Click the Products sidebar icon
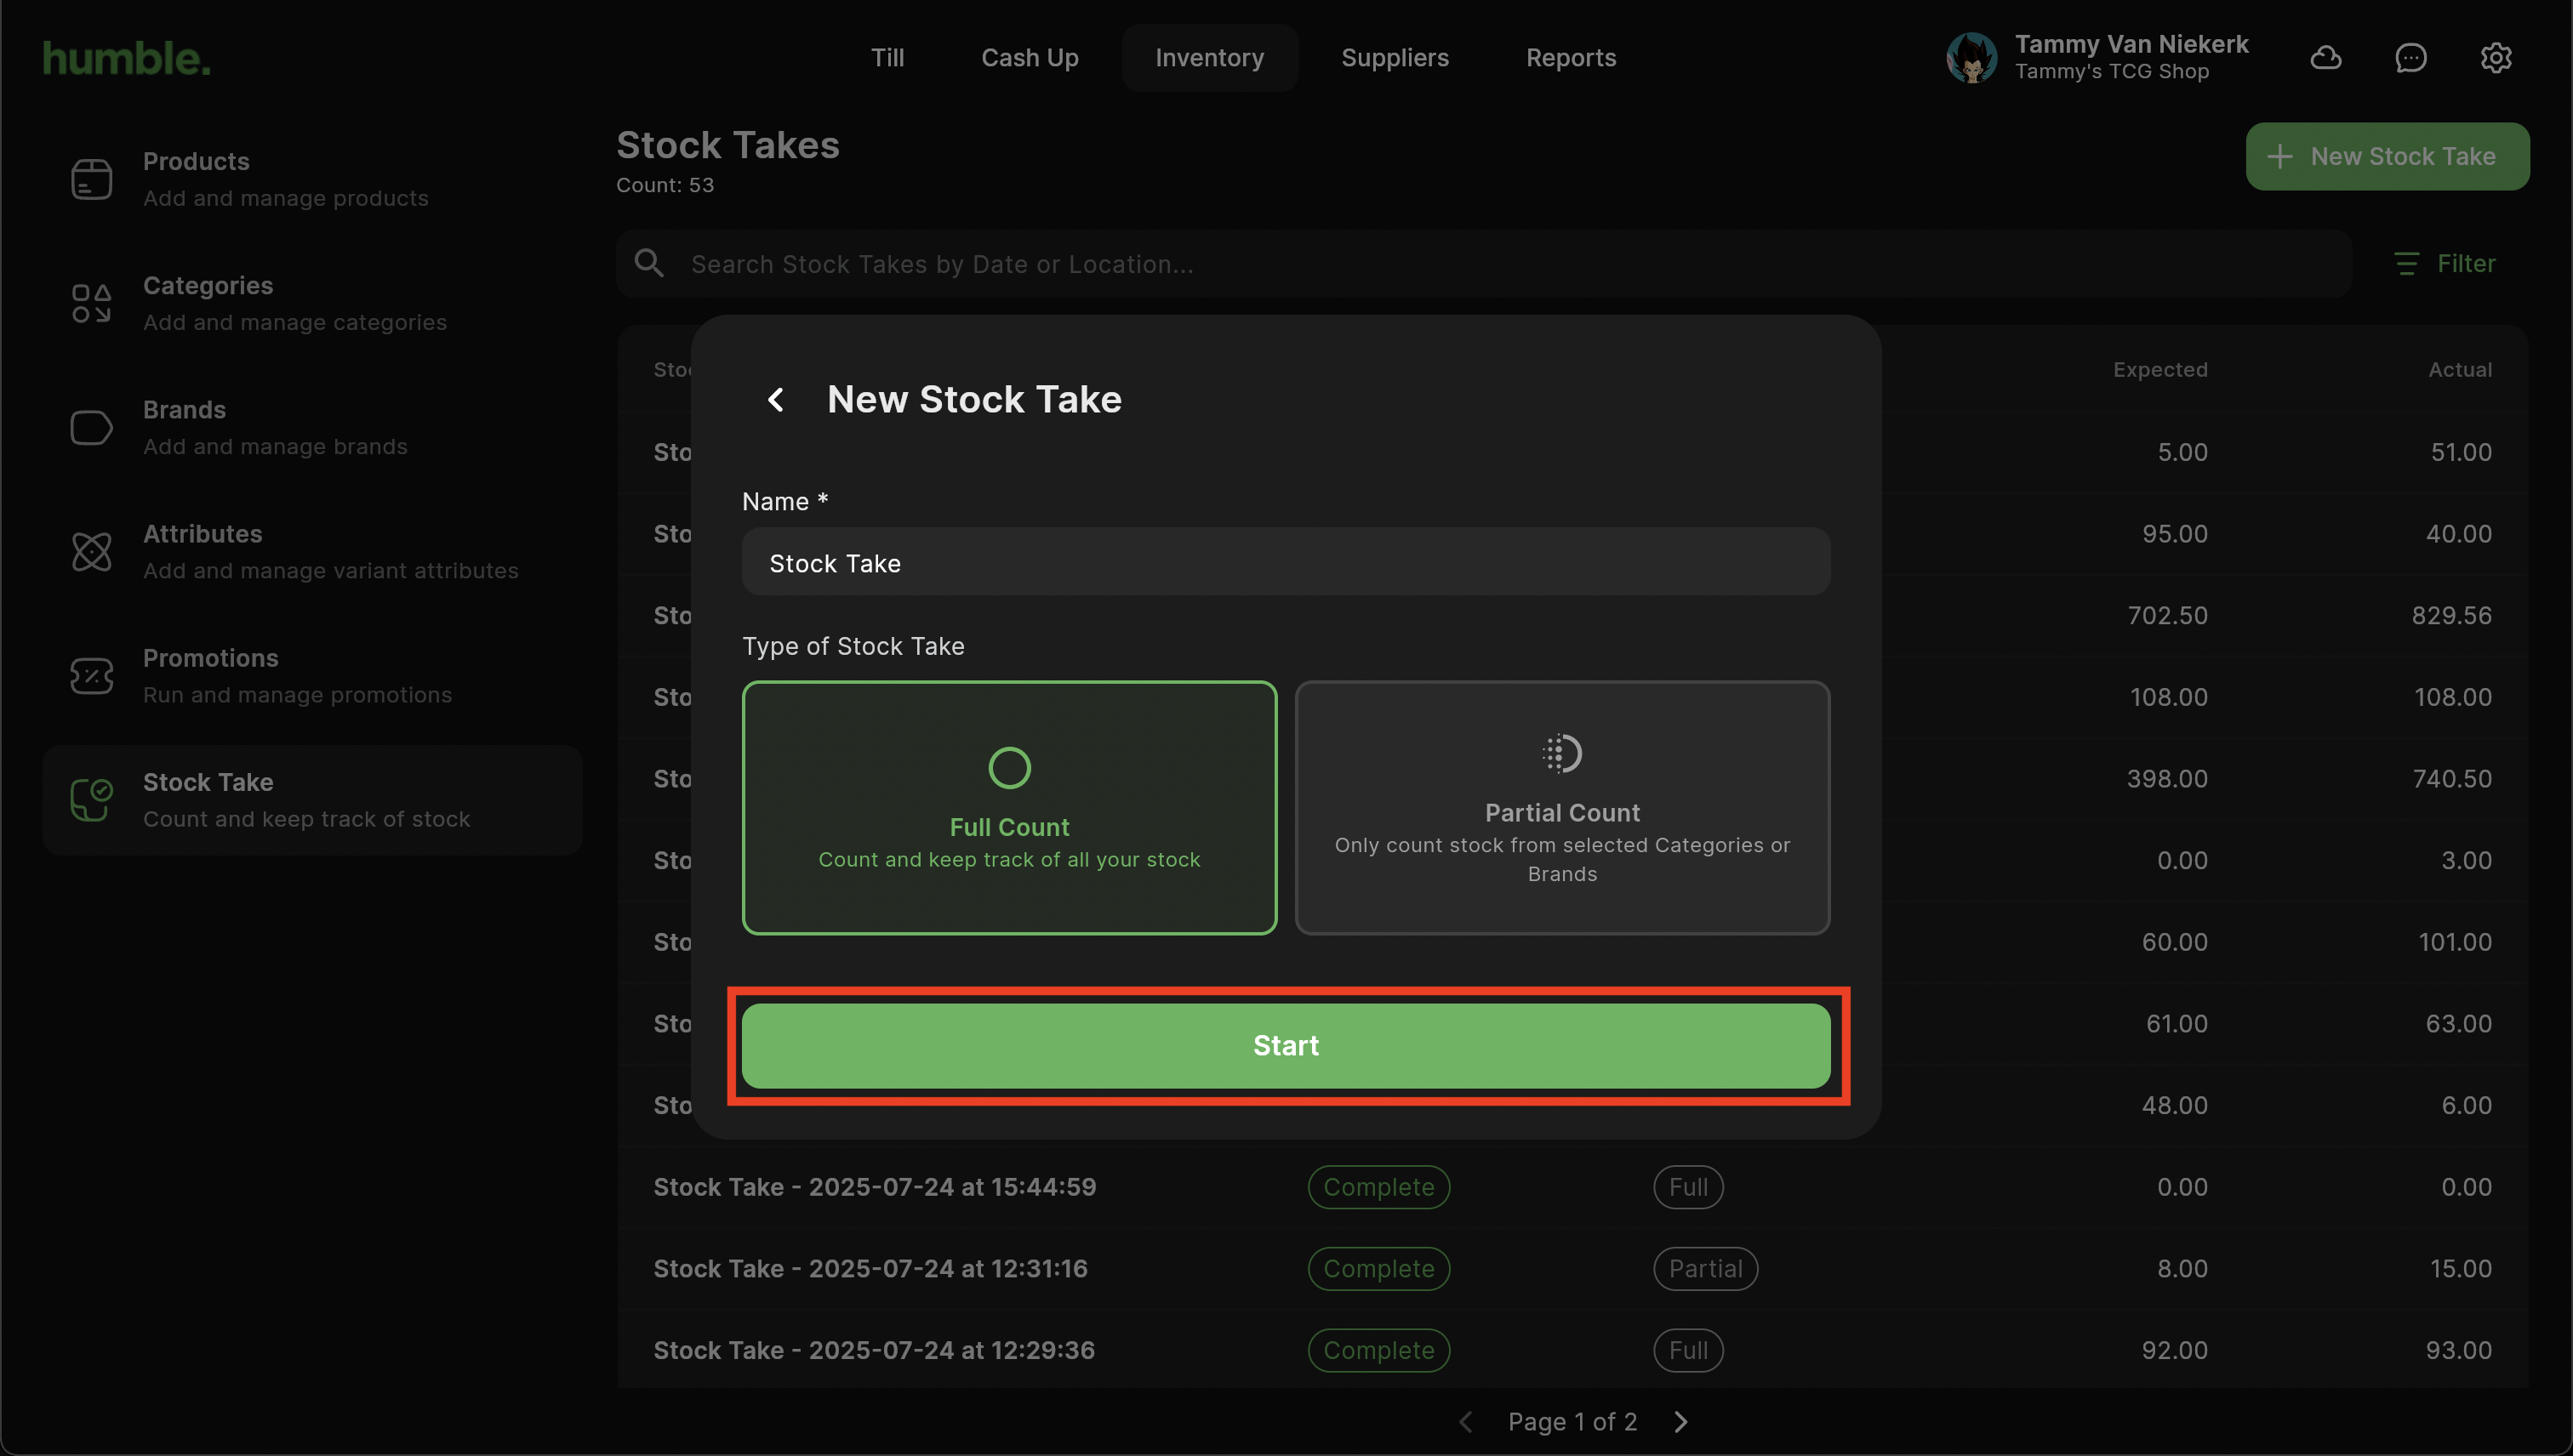The height and width of the screenshot is (1456, 2573). [x=91, y=179]
